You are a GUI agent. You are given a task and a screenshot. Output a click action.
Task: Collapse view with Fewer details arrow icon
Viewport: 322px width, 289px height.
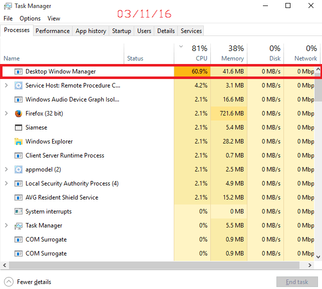9,282
